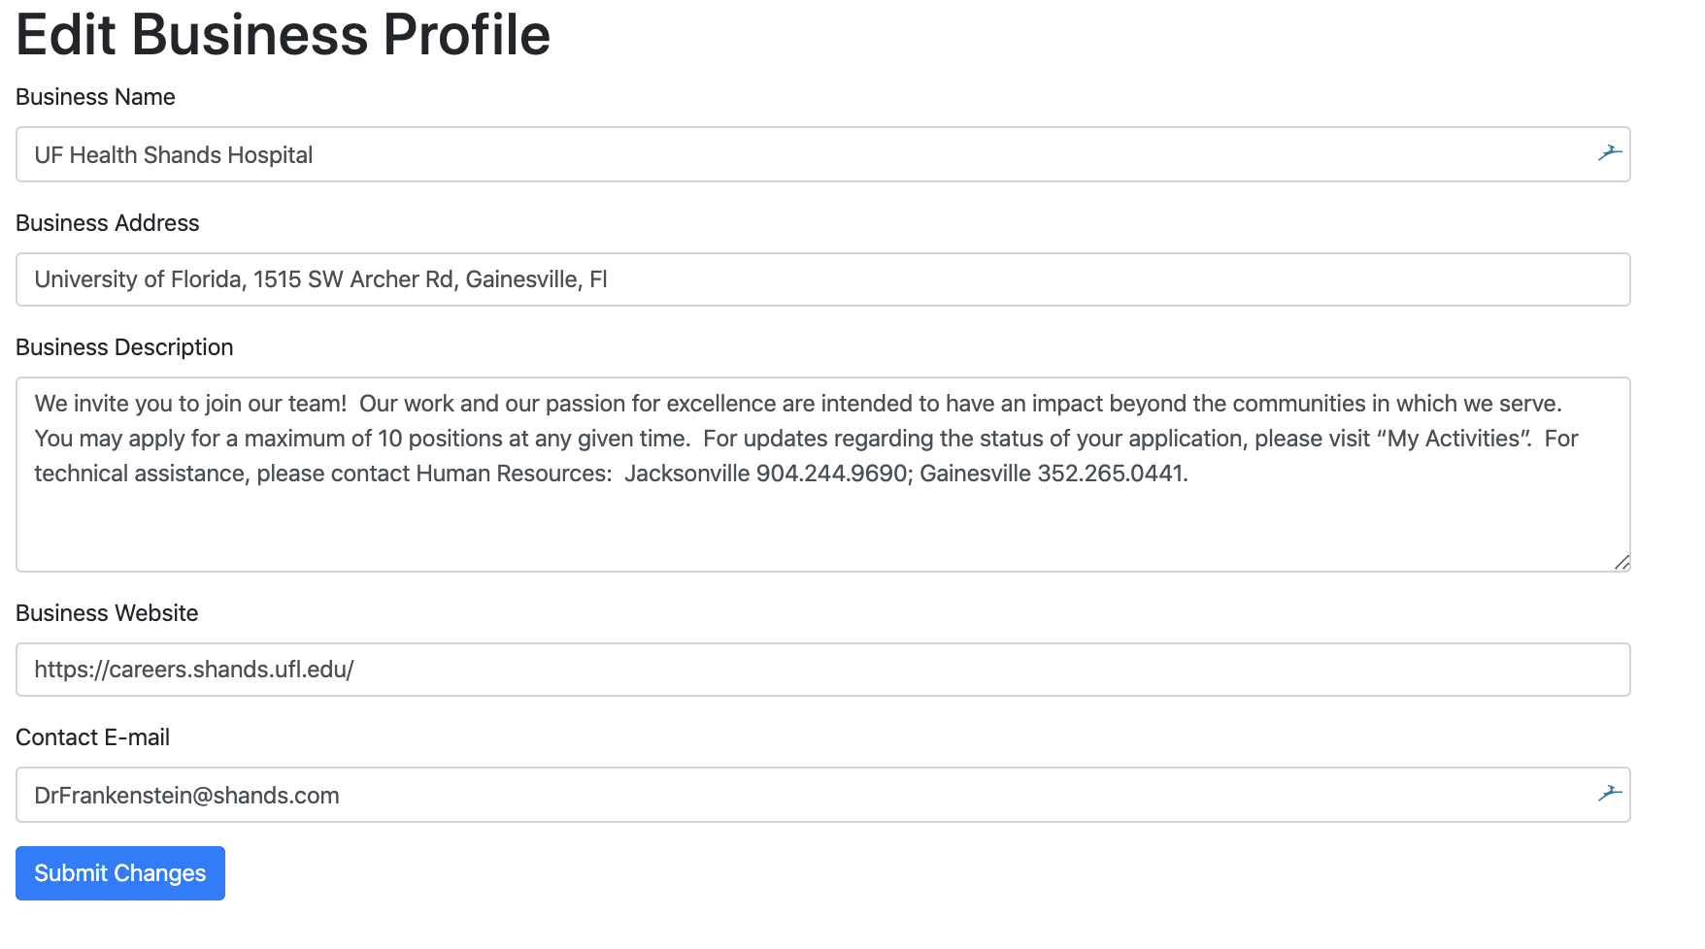Click the Business Name label
The height and width of the screenshot is (949, 1705).
(95, 97)
